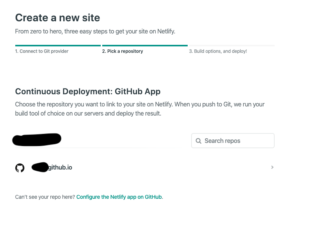Click inside the repo search box border
Viewport: 317px width, 225px height.
pos(233,141)
